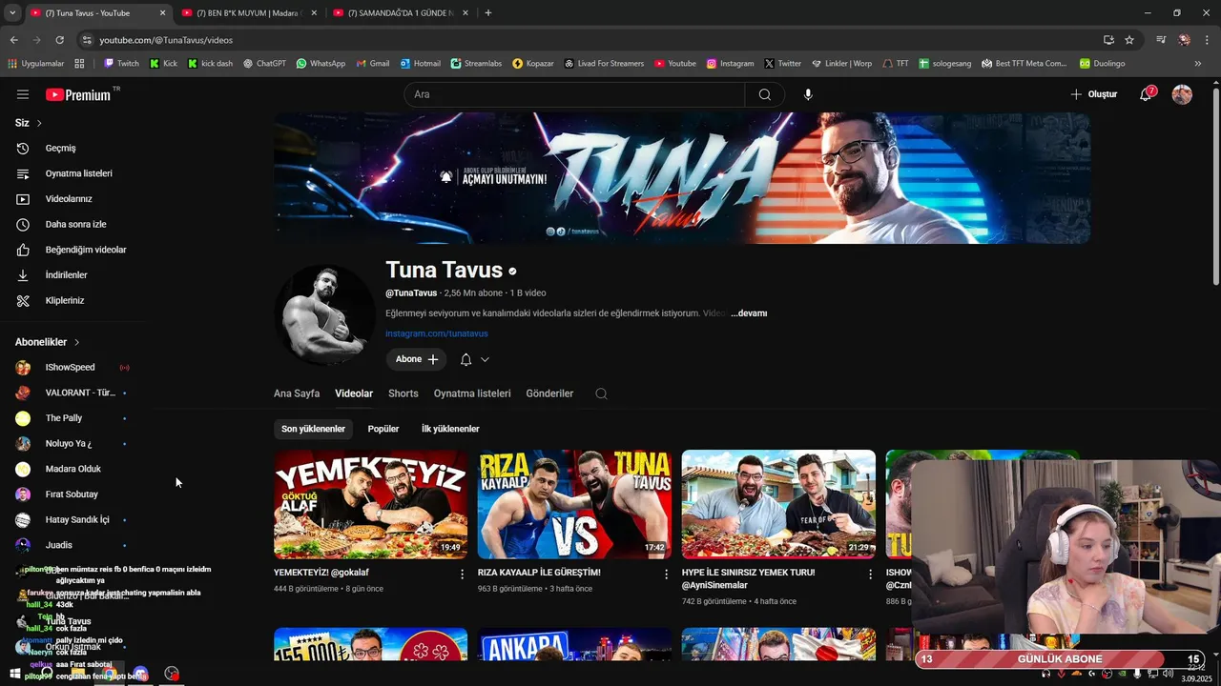Switch to the Oynatma listeleri channel tab
Viewport: 1221px width, 686px height.
pos(472,393)
